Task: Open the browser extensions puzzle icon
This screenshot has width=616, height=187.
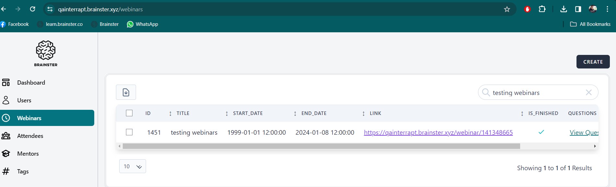Action: [542, 9]
